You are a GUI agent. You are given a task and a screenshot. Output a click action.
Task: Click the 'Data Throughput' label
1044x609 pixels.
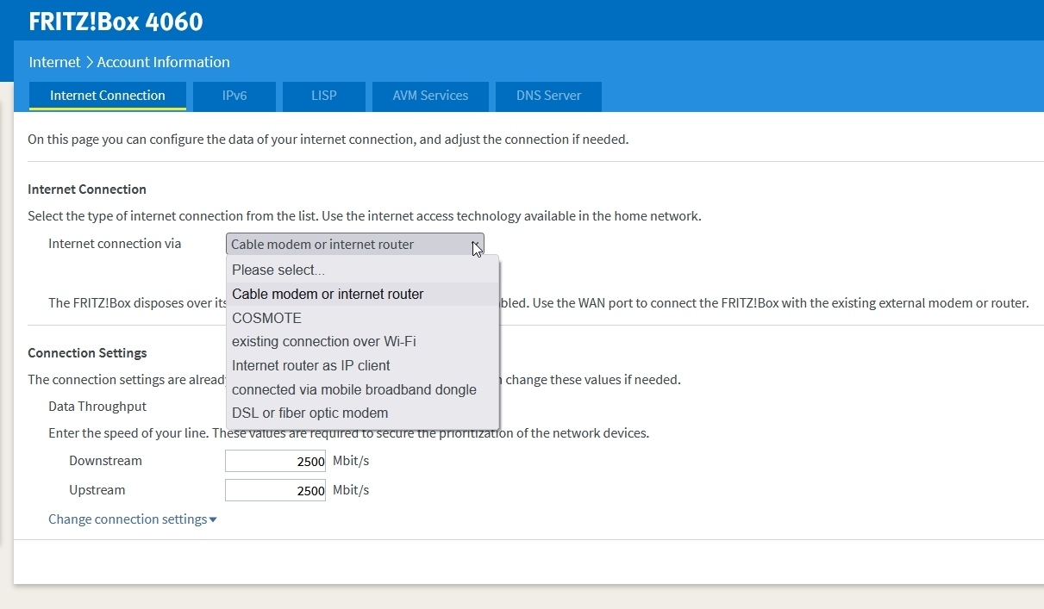pyautogui.click(x=97, y=407)
